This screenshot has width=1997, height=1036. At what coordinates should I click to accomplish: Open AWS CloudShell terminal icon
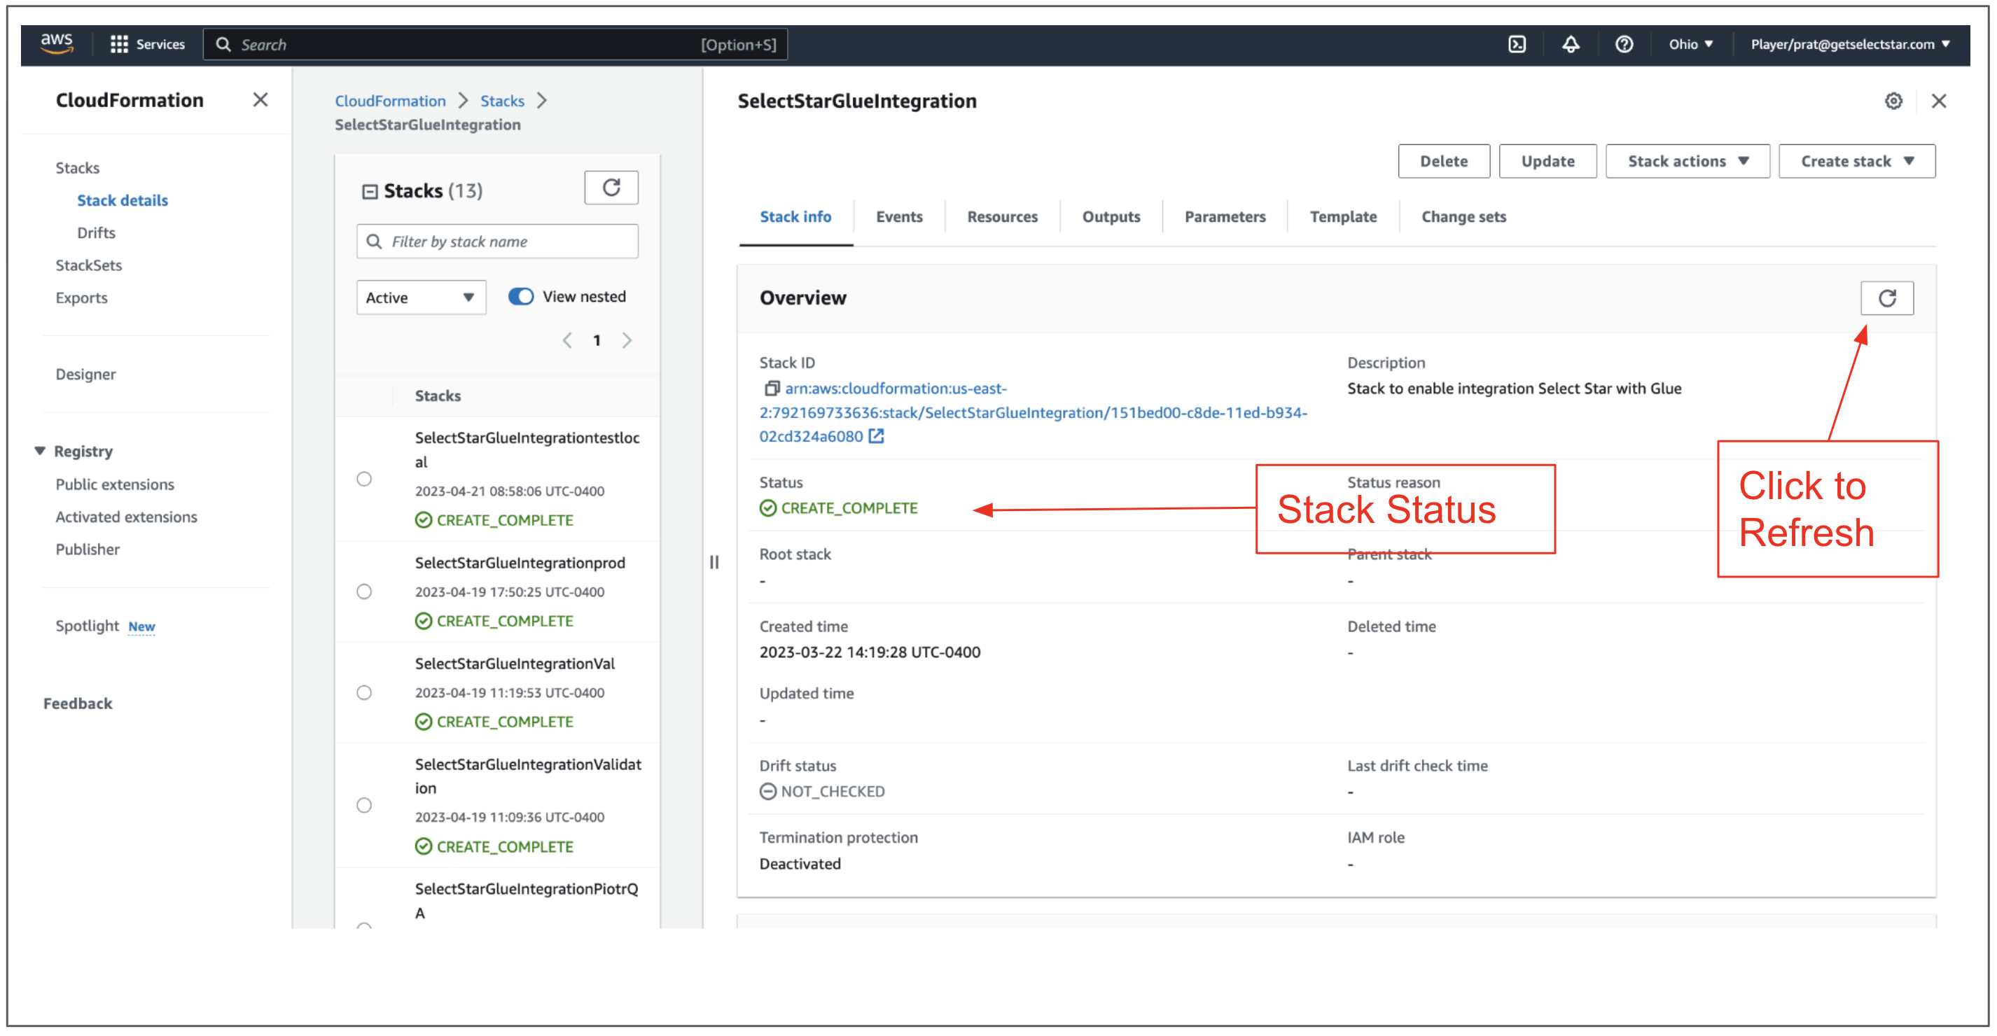click(x=1517, y=44)
